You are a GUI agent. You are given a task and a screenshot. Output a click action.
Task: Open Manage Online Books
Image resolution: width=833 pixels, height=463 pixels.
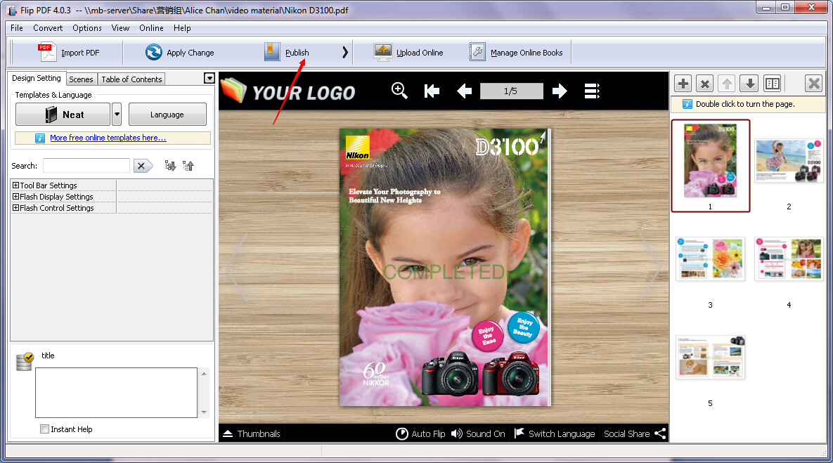coord(516,53)
